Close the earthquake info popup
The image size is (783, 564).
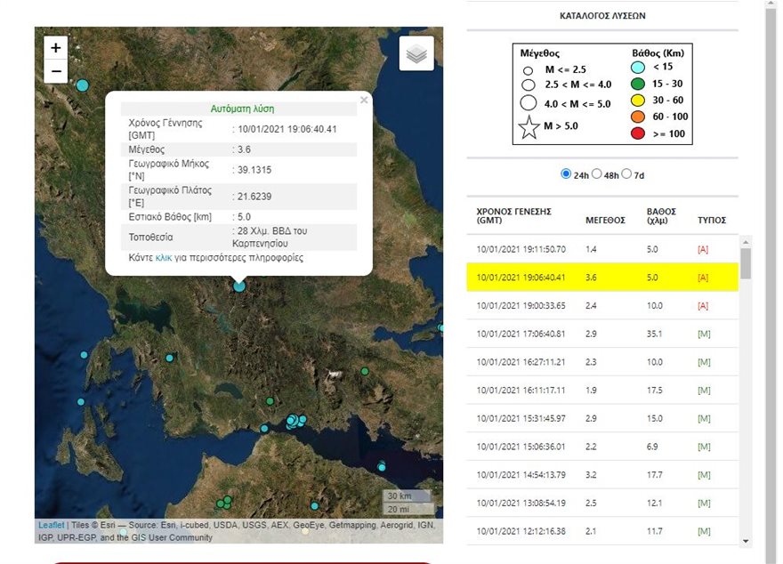(x=364, y=101)
